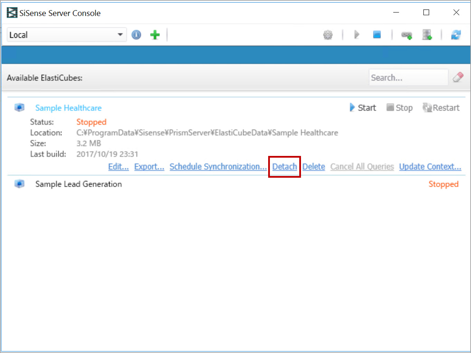Click the Sample Healthcare cube icon
Image resolution: width=471 pixels, height=353 pixels.
pyautogui.click(x=19, y=108)
